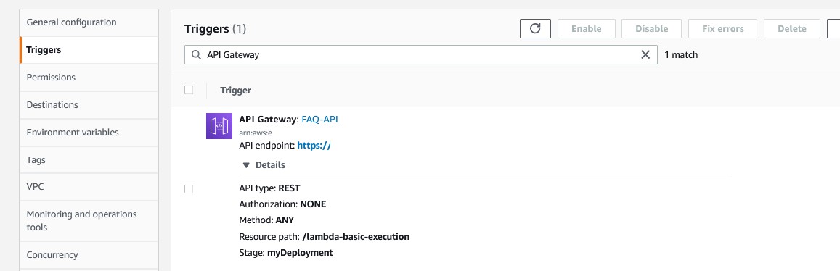840x271 pixels.
Task: Click the Enable button
Action: pos(586,29)
